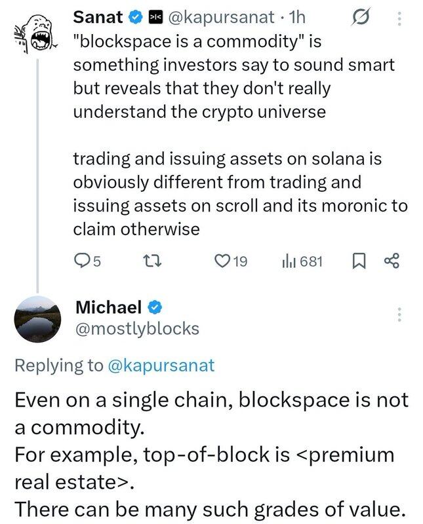Click the display name 'Michael'

[x=109, y=306]
